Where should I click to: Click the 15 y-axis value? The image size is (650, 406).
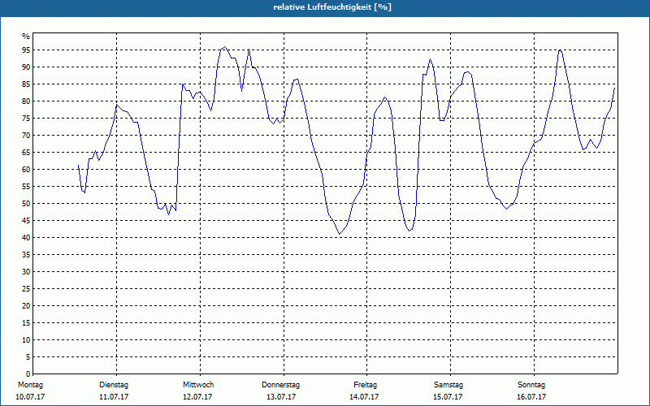pos(26,322)
